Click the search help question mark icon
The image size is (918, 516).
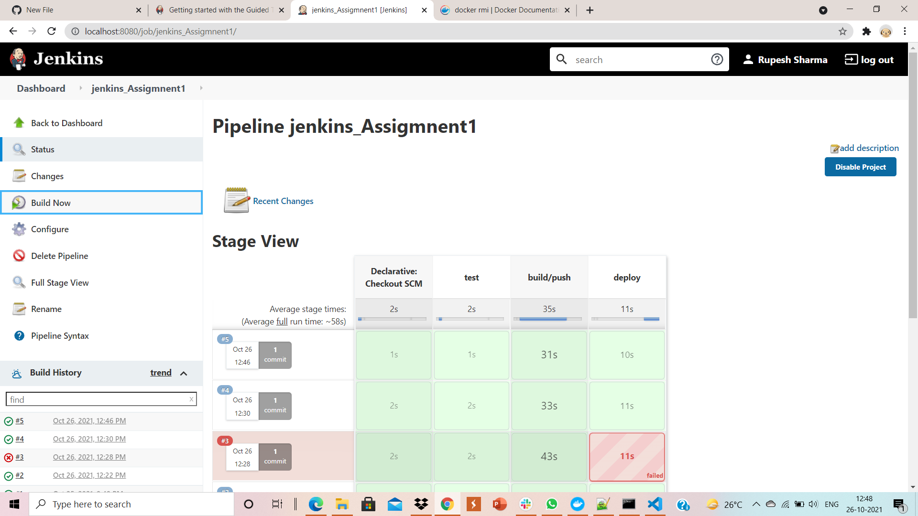[717, 59]
